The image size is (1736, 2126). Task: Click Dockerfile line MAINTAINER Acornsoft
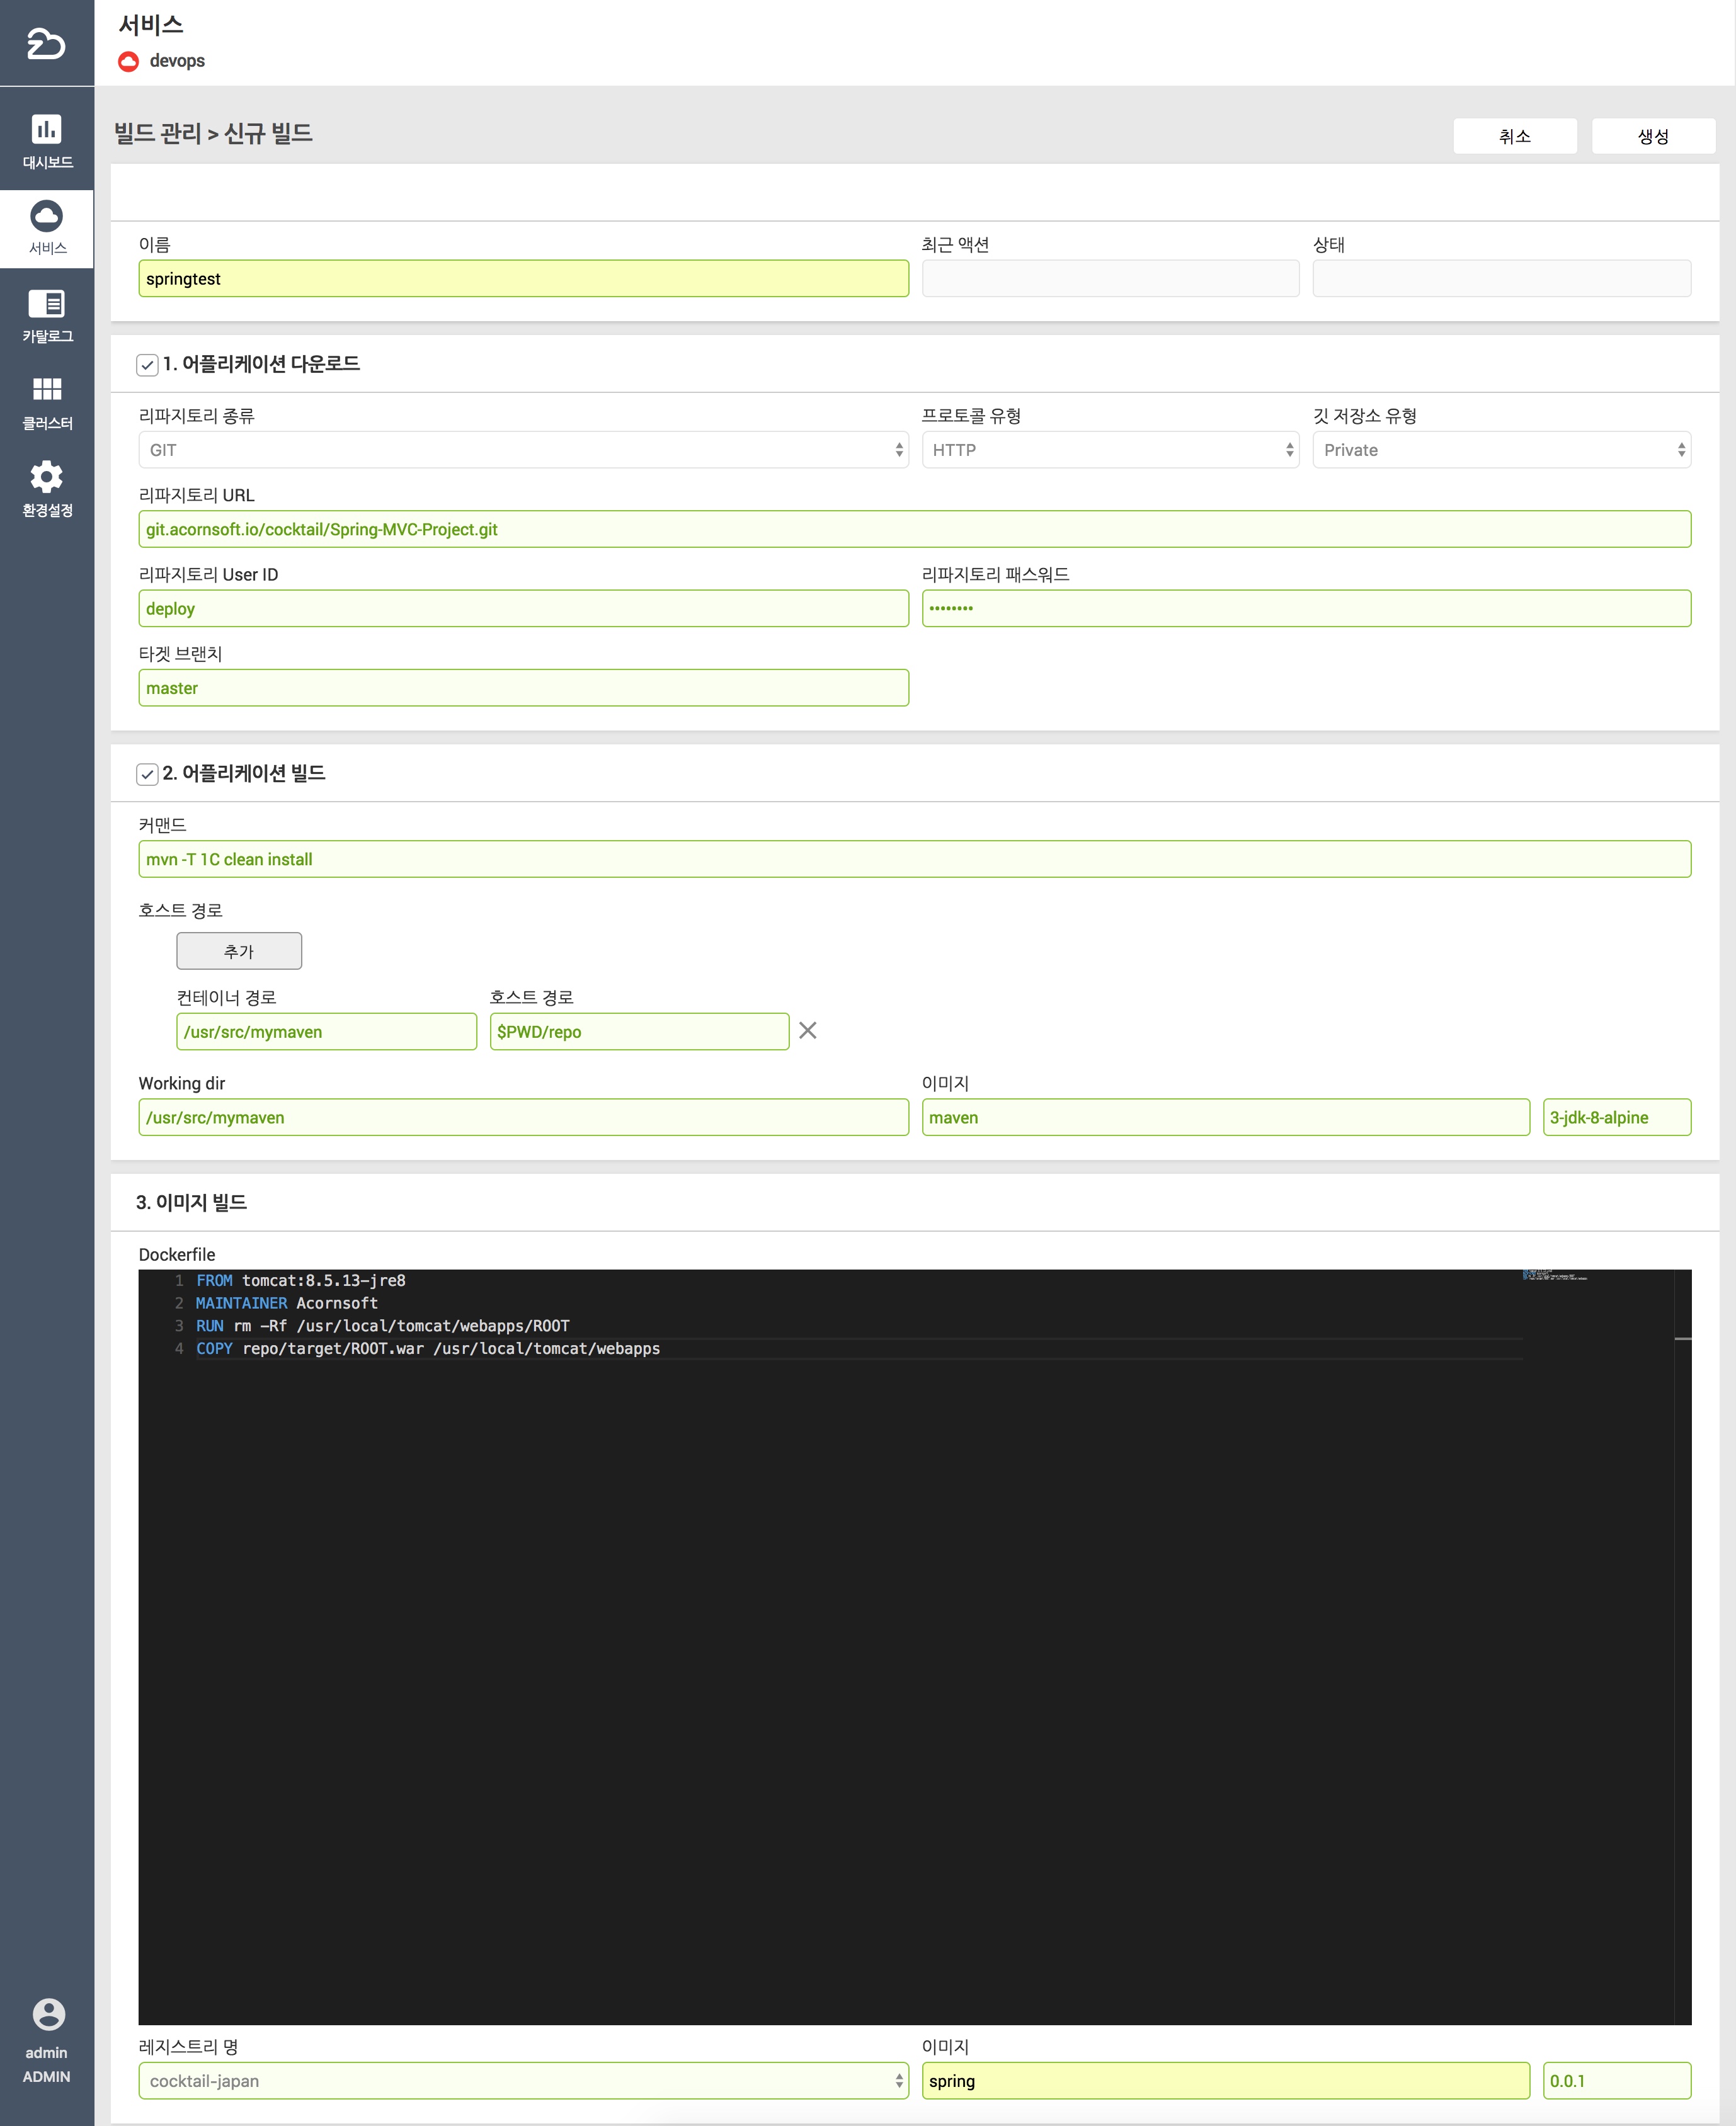pyautogui.click(x=287, y=1304)
